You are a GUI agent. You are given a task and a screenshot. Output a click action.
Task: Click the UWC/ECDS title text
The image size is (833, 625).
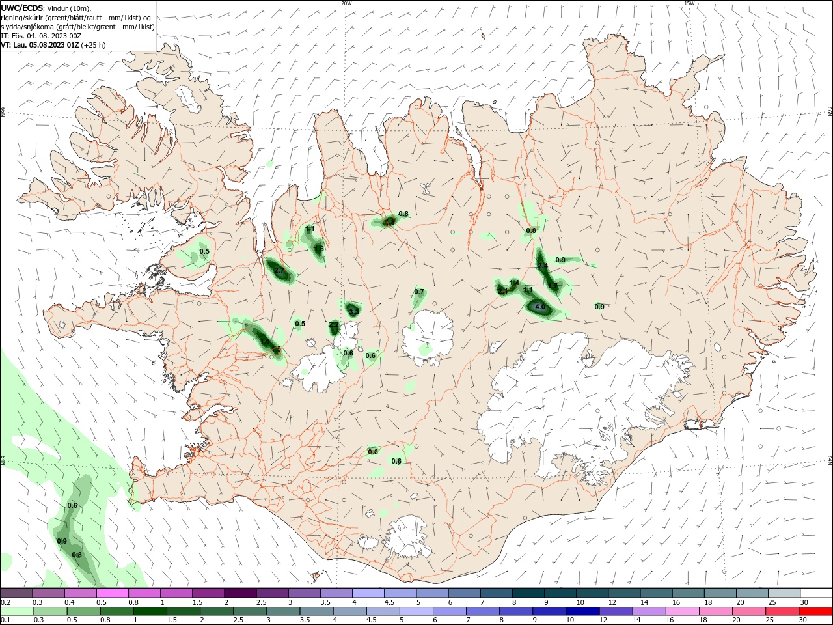coord(23,8)
